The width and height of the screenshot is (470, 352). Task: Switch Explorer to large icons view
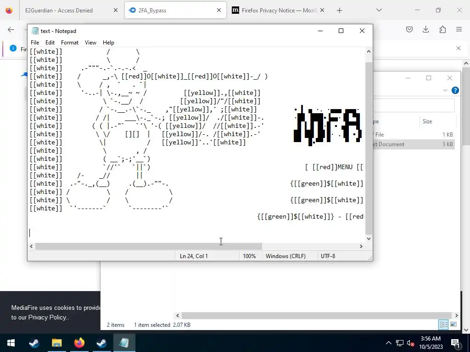453,324
